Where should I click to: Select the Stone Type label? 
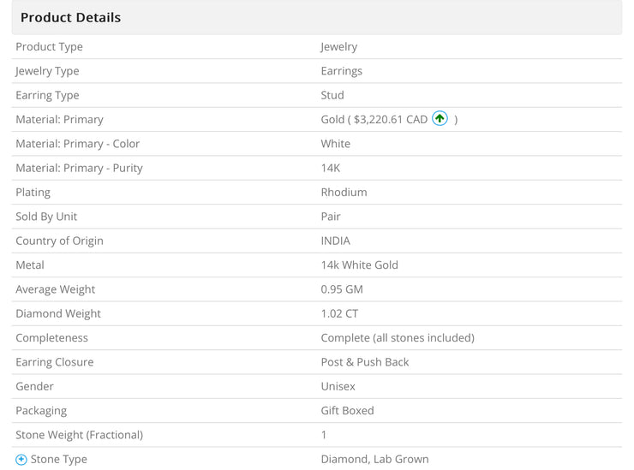point(58,459)
